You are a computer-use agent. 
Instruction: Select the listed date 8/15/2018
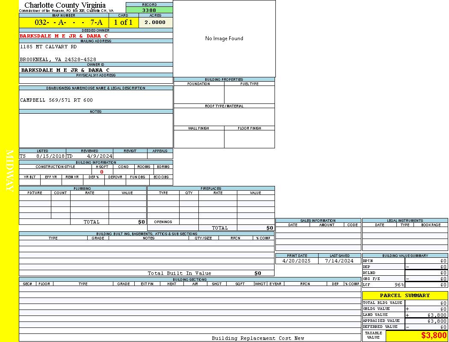click(50, 156)
